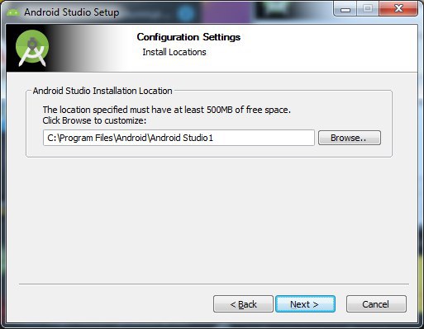Screen dimensions: 424x329
Task: Focus the installation path input field
Action: point(179,138)
